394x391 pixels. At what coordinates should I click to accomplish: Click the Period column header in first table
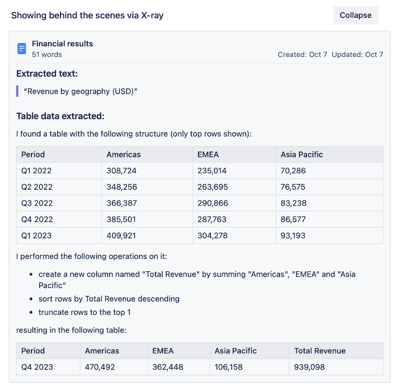(x=33, y=154)
